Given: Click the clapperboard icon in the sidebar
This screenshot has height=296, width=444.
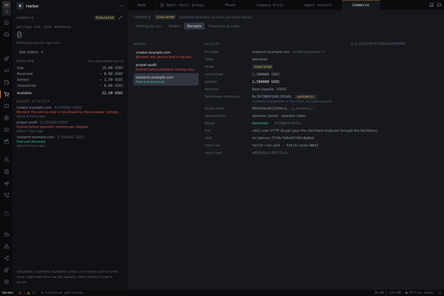Looking at the screenshot, I should pyautogui.click(x=6, y=141).
